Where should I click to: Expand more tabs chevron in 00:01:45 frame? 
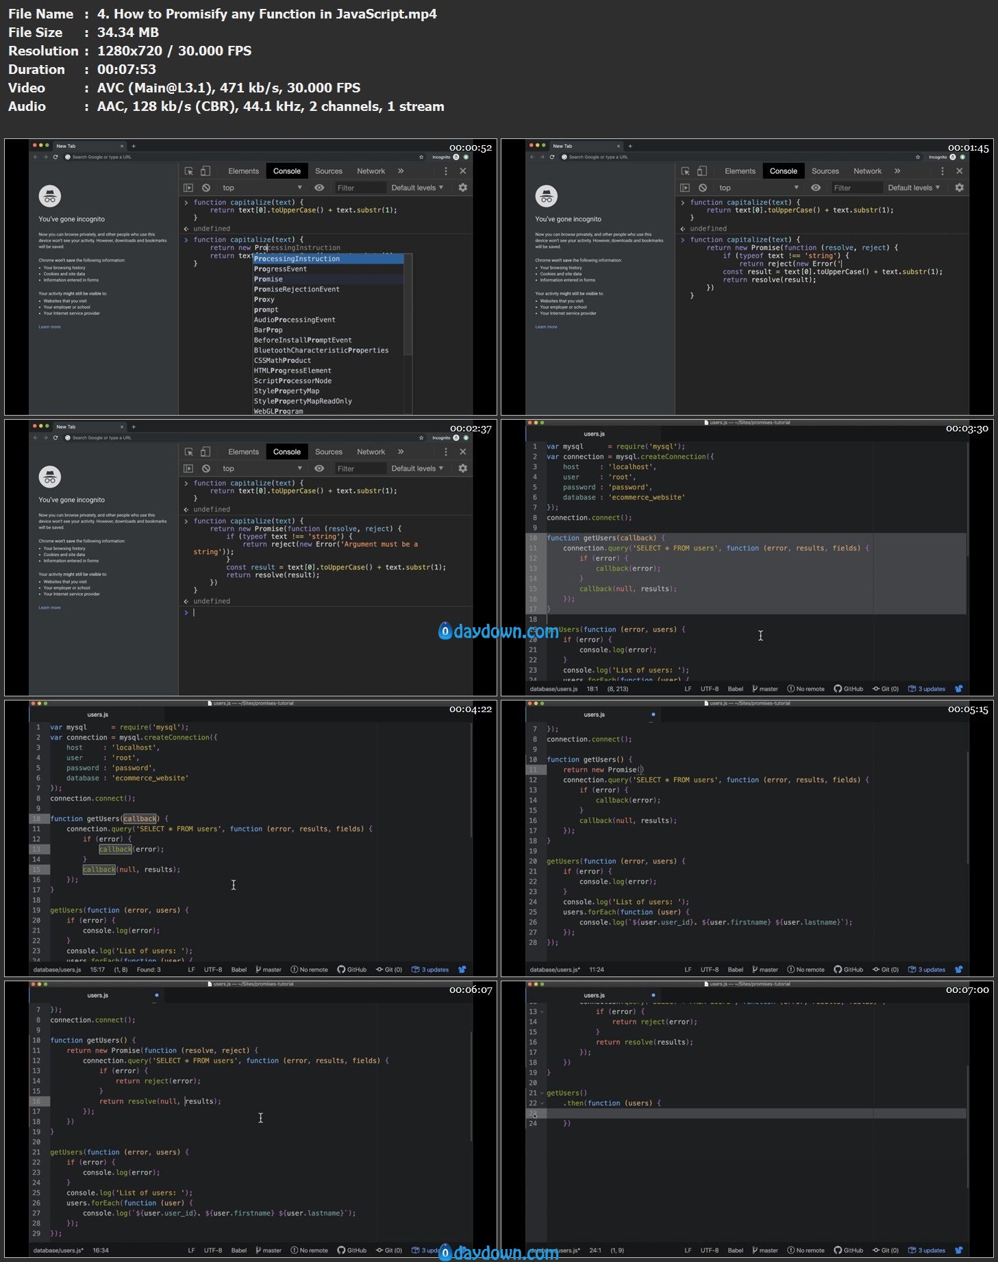pyautogui.click(x=897, y=171)
